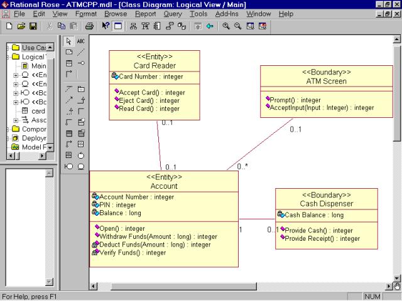This screenshot has height=301, width=402.
Task: Print the diagram using the printer icon
Action: click(89, 26)
